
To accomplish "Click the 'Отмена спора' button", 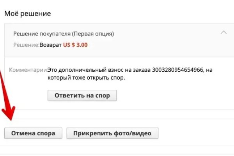I will pyautogui.click(x=33, y=133).
